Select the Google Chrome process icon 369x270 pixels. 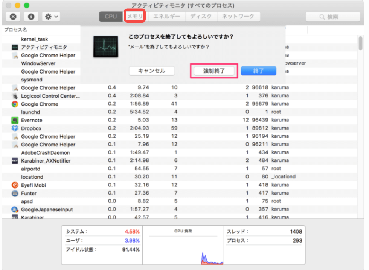pos(15,104)
